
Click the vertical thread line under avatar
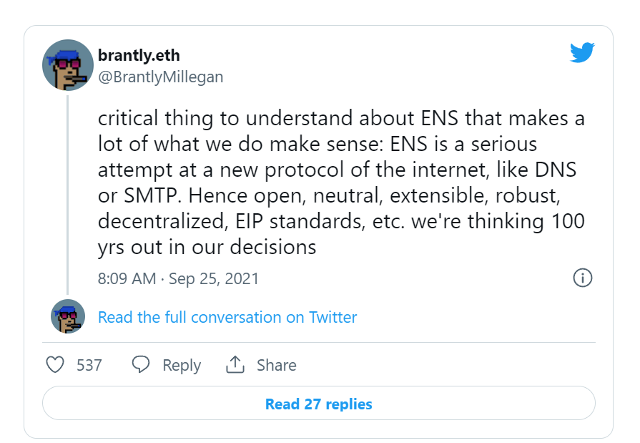[67, 195]
